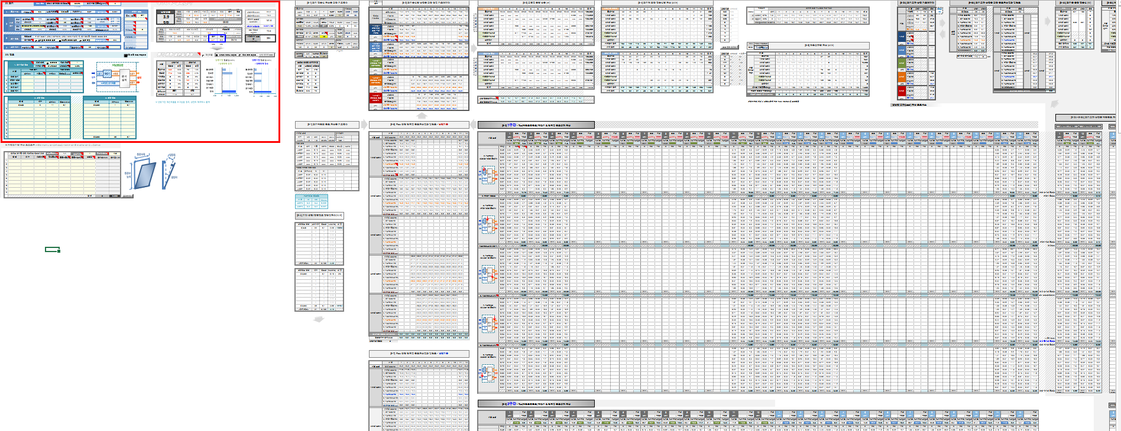Select the left horizontal bar chart in the dashboard
Viewport: 1121px width, 431px height.
pos(223,80)
